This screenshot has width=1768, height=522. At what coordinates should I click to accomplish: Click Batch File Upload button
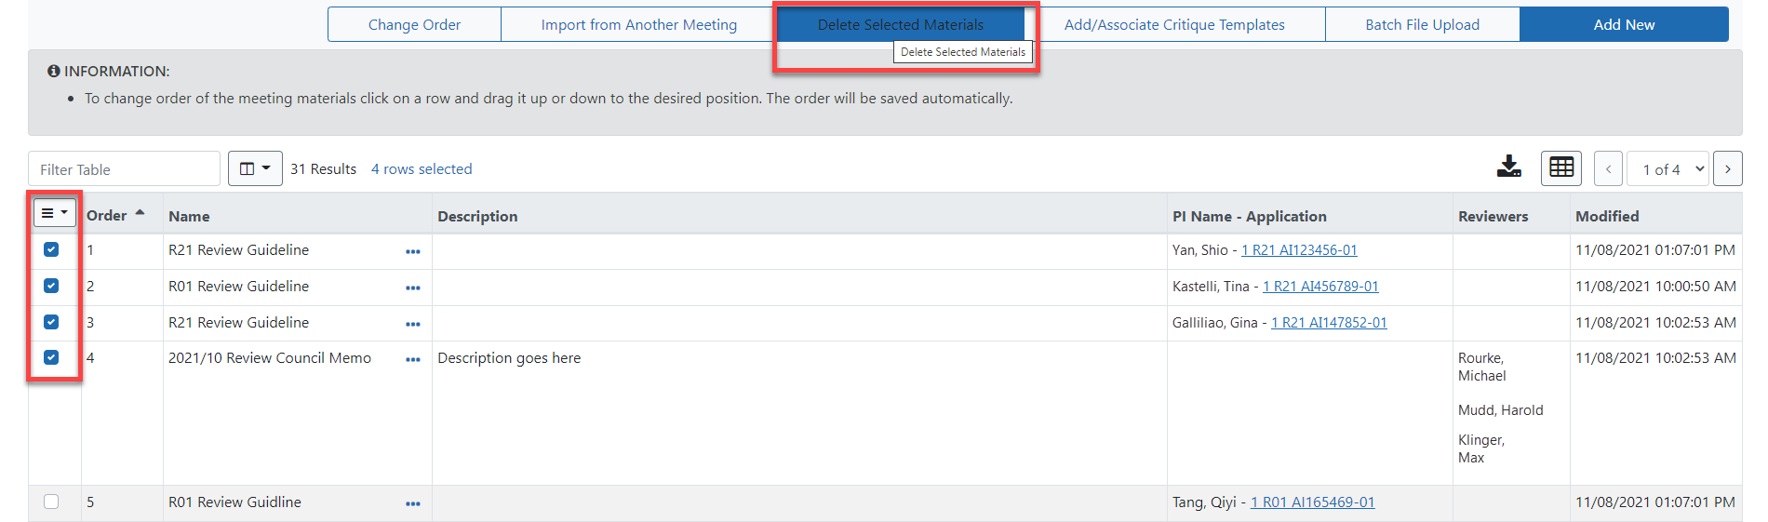click(x=1422, y=24)
